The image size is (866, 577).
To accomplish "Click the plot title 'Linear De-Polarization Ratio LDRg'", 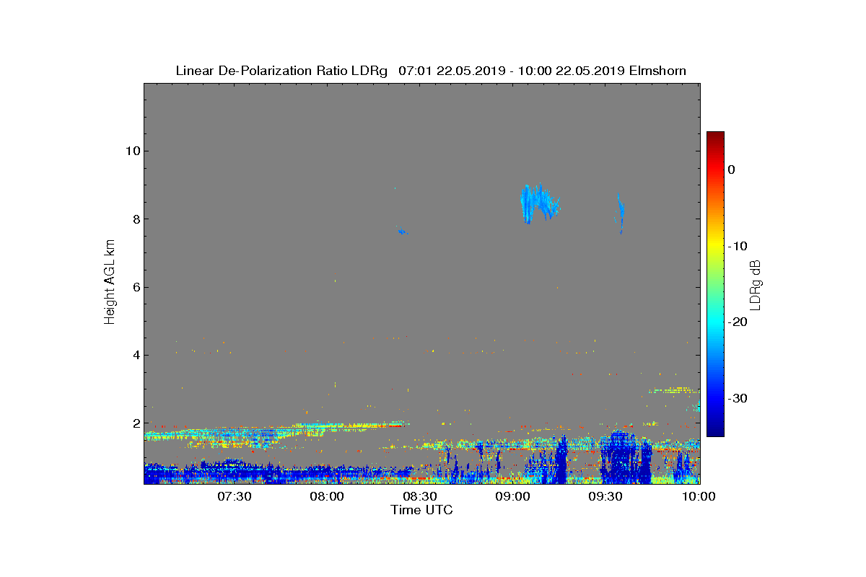I will 283,71.
